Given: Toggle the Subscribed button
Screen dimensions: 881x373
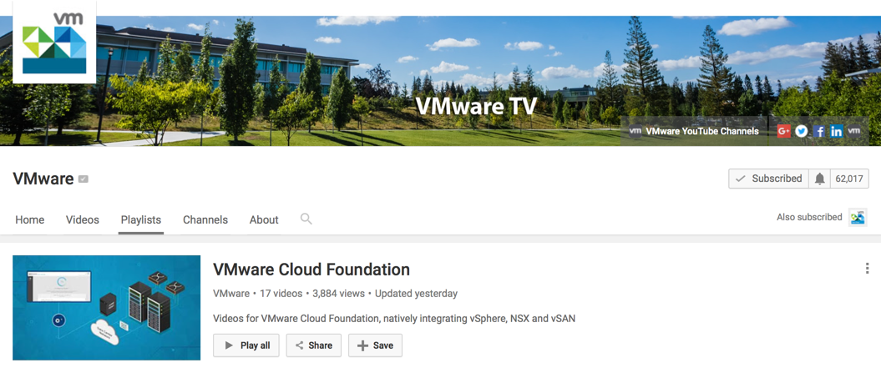Looking at the screenshot, I should tap(768, 179).
